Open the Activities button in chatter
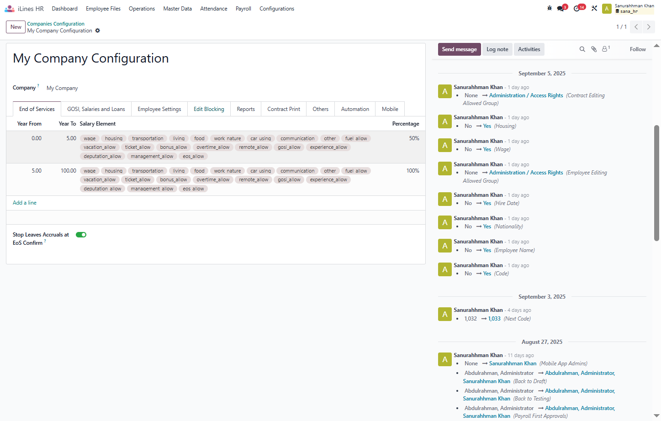661x421 pixels. 529,49
